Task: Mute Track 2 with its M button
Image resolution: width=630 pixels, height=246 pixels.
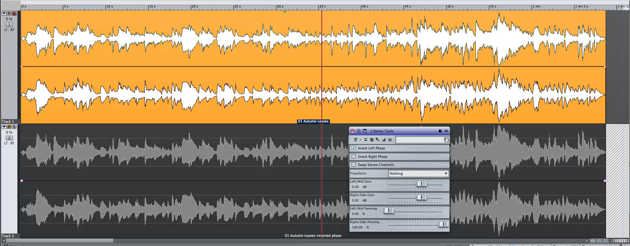Action: pos(9,127)
